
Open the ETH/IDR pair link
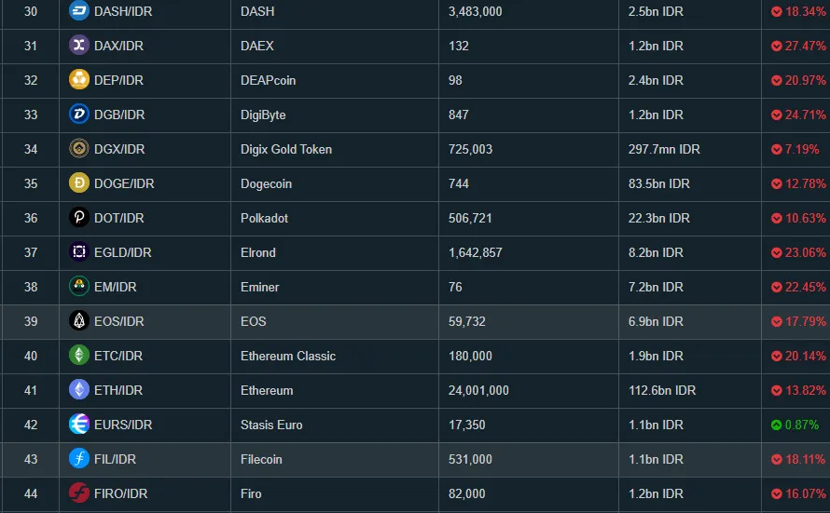tap(118, 390)
